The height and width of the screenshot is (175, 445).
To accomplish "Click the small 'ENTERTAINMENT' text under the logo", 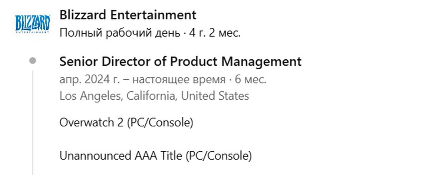I will (32, 32).
